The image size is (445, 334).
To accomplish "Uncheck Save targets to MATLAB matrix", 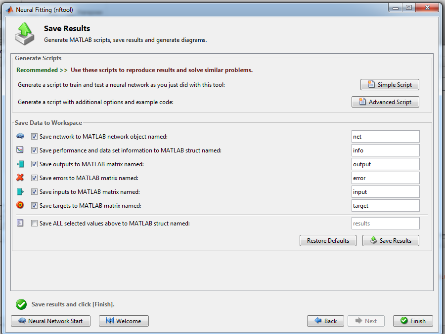I will [x=34, y=206].
